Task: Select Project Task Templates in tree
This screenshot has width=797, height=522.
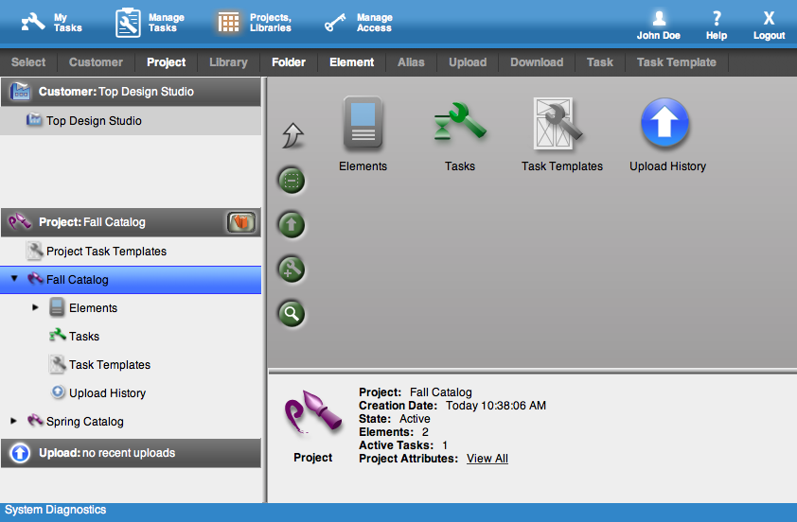Action: (106, 252)
